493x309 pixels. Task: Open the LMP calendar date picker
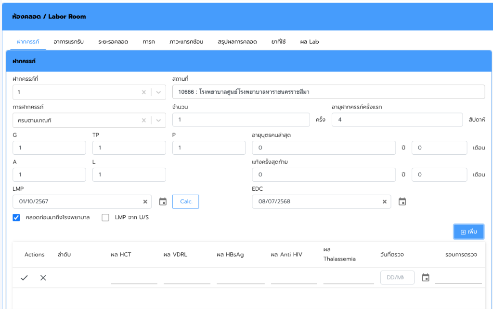[x=163, y=202]
